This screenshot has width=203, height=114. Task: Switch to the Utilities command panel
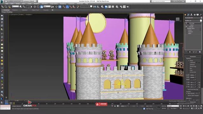pos(201,15)
